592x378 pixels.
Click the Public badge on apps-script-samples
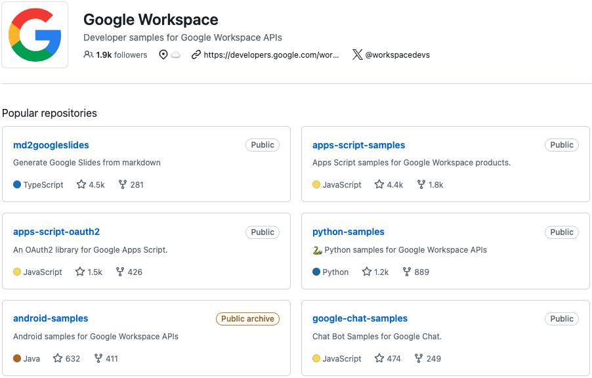click(x=561, y=145)
